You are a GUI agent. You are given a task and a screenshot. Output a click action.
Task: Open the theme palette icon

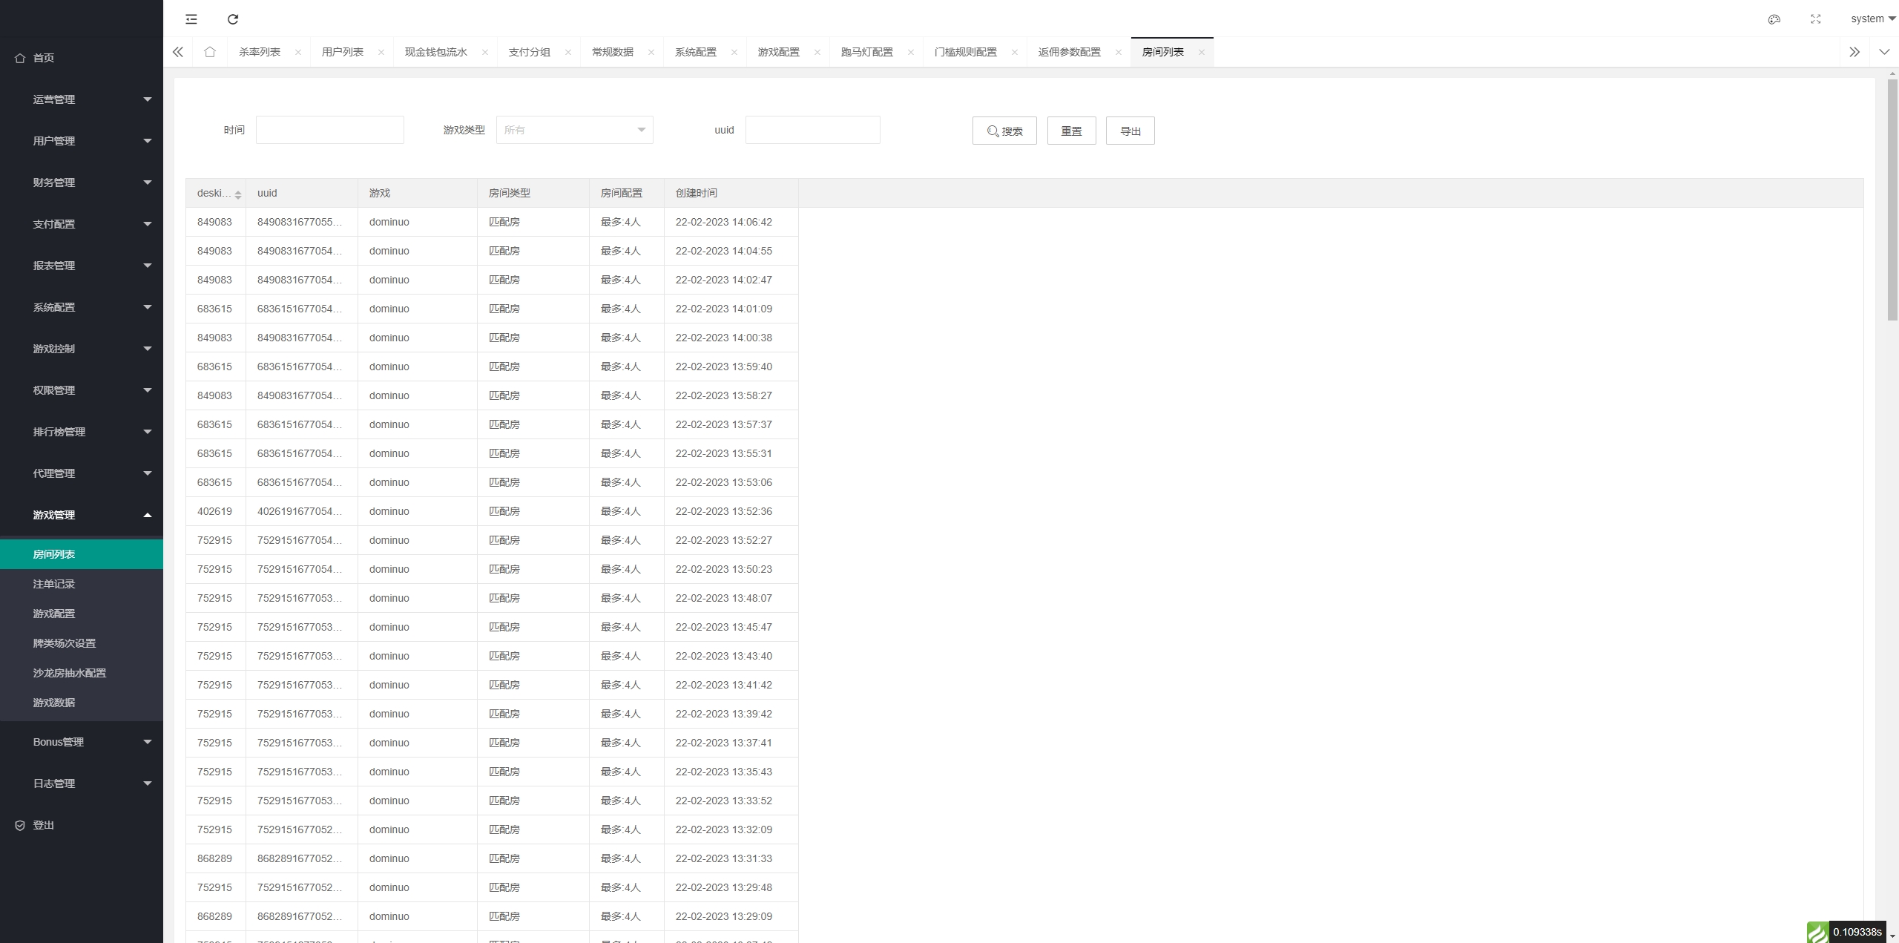[x=1774, y=19]
